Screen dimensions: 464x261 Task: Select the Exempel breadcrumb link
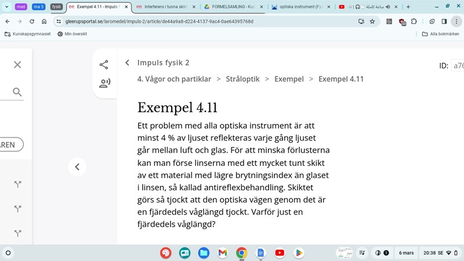coord(289,79)
